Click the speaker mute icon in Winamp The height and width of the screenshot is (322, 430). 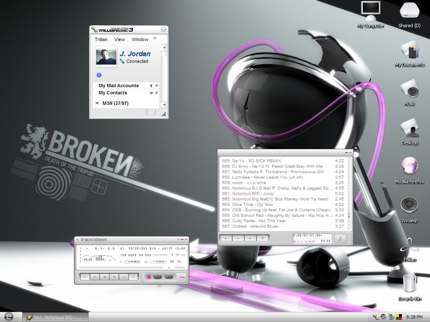121,262
